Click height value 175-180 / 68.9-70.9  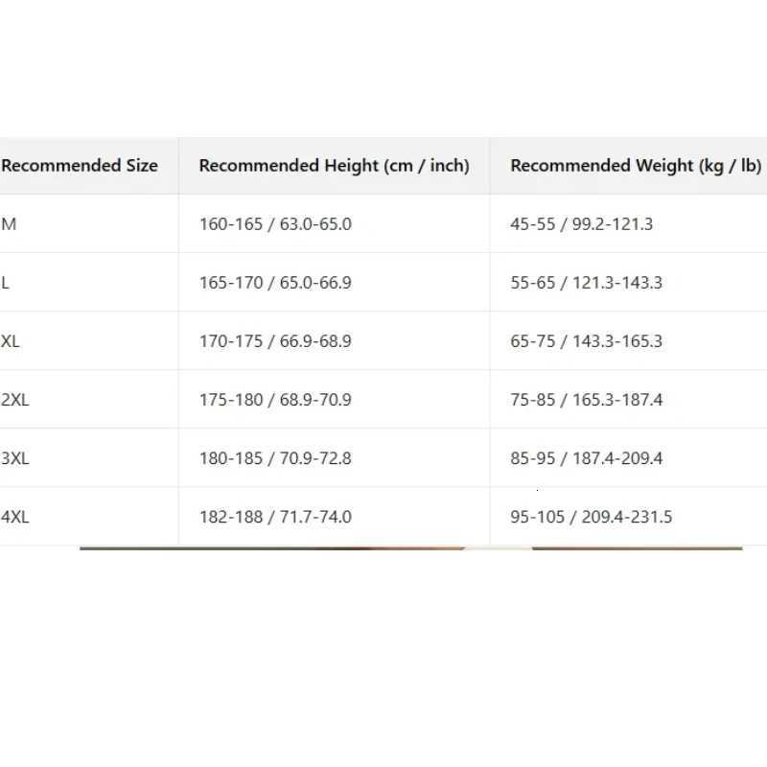point(275,400)
